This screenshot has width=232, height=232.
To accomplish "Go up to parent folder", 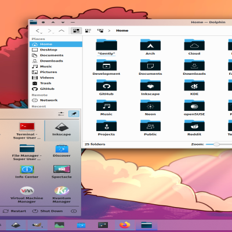I will (61, 31).
